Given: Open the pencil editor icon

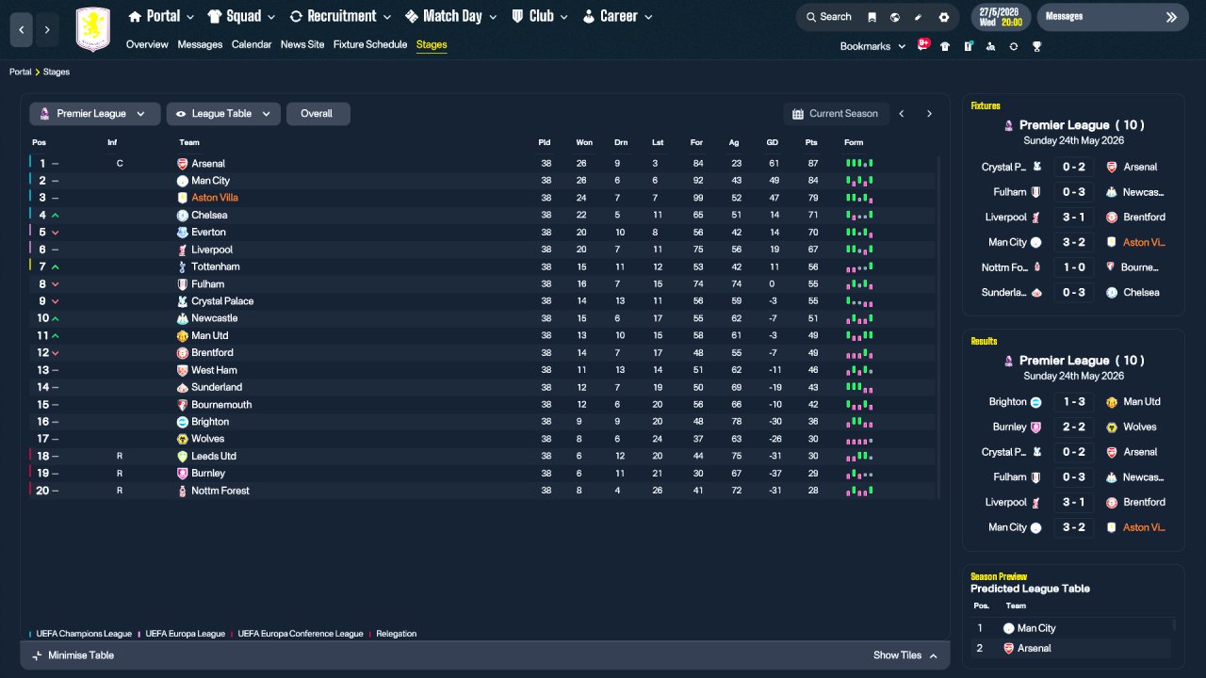Looking at the screenshot, I should 919,17.
